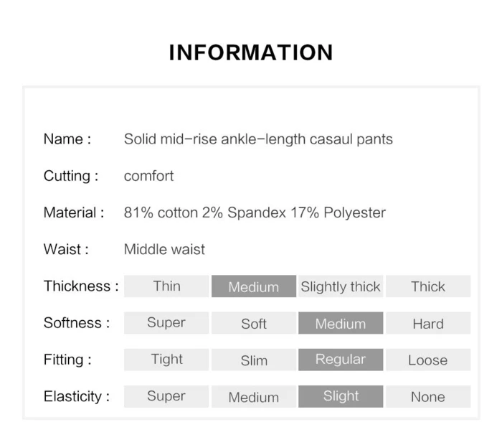Select Slight elasticity option

pos(341,396)
